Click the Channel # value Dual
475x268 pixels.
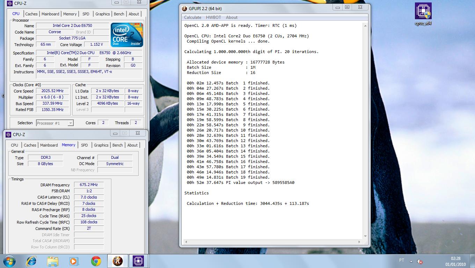point(115,157)
